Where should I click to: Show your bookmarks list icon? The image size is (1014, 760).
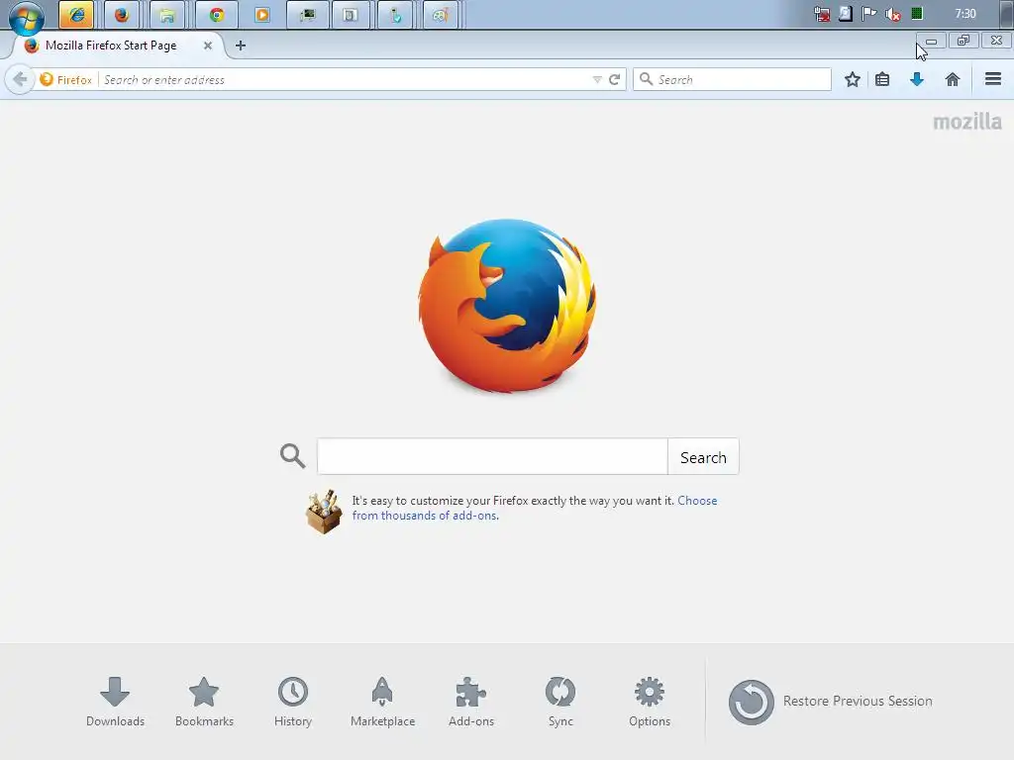pyautogui.click(x=882, y=79)
